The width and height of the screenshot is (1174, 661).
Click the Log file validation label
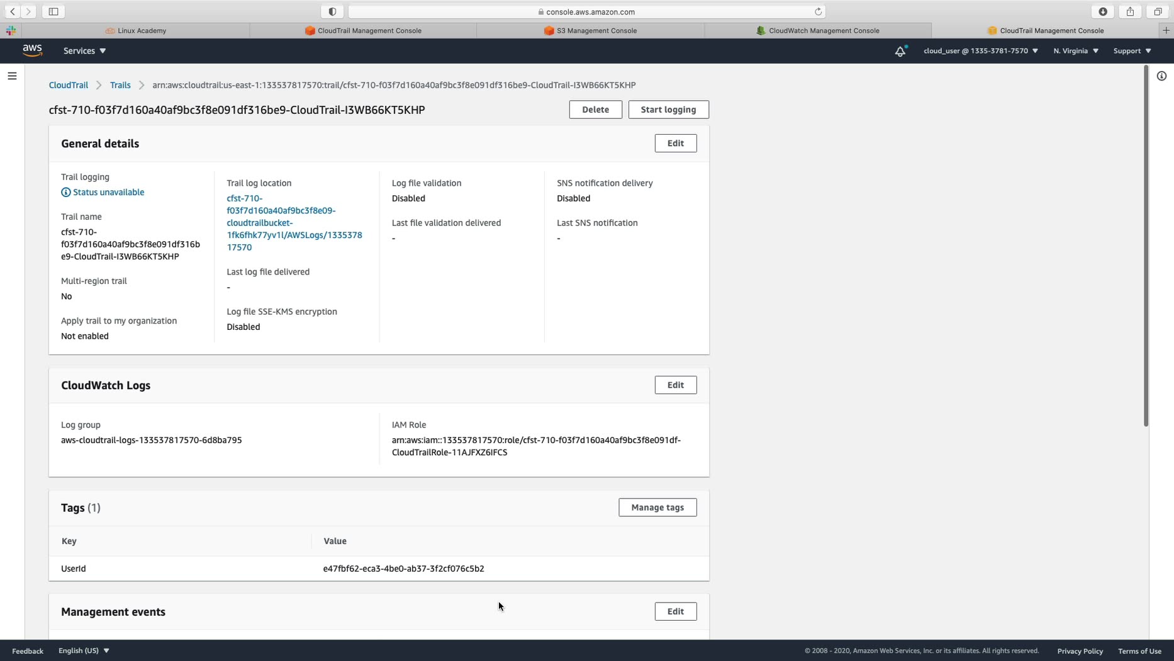pos(427,183)
